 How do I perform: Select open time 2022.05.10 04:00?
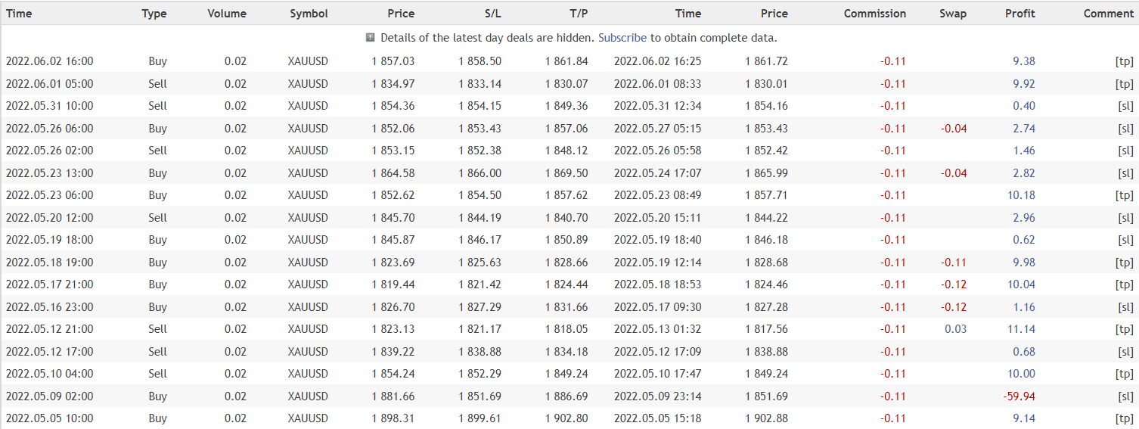click(x=50, y=374)
